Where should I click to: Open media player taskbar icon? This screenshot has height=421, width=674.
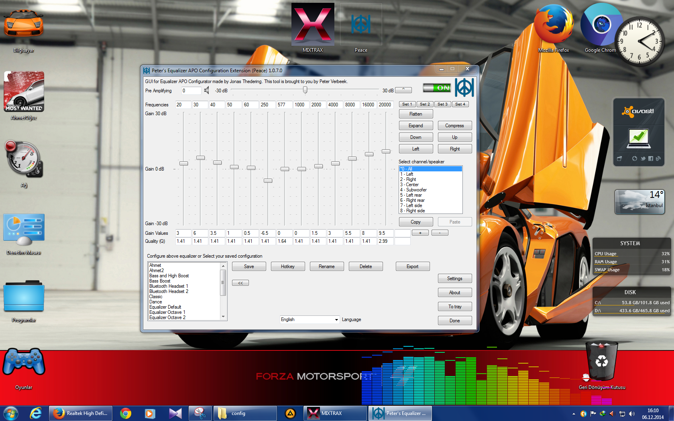(150, 413)
